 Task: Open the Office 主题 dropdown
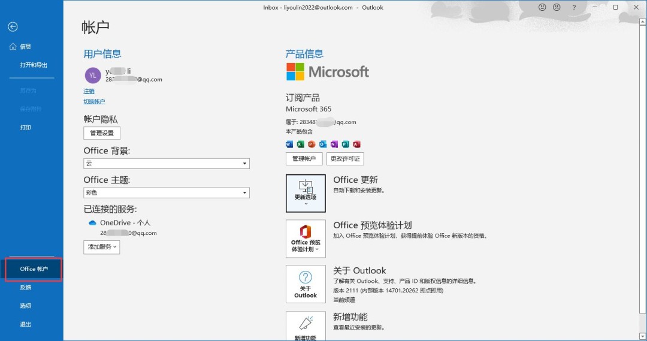tap(167, 192)
